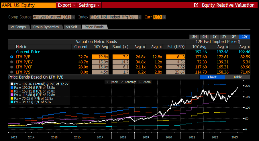Viewport: 259px width, 141px height.
Task: Switch to the vs Self tab
Action: (x=72, y=27)
